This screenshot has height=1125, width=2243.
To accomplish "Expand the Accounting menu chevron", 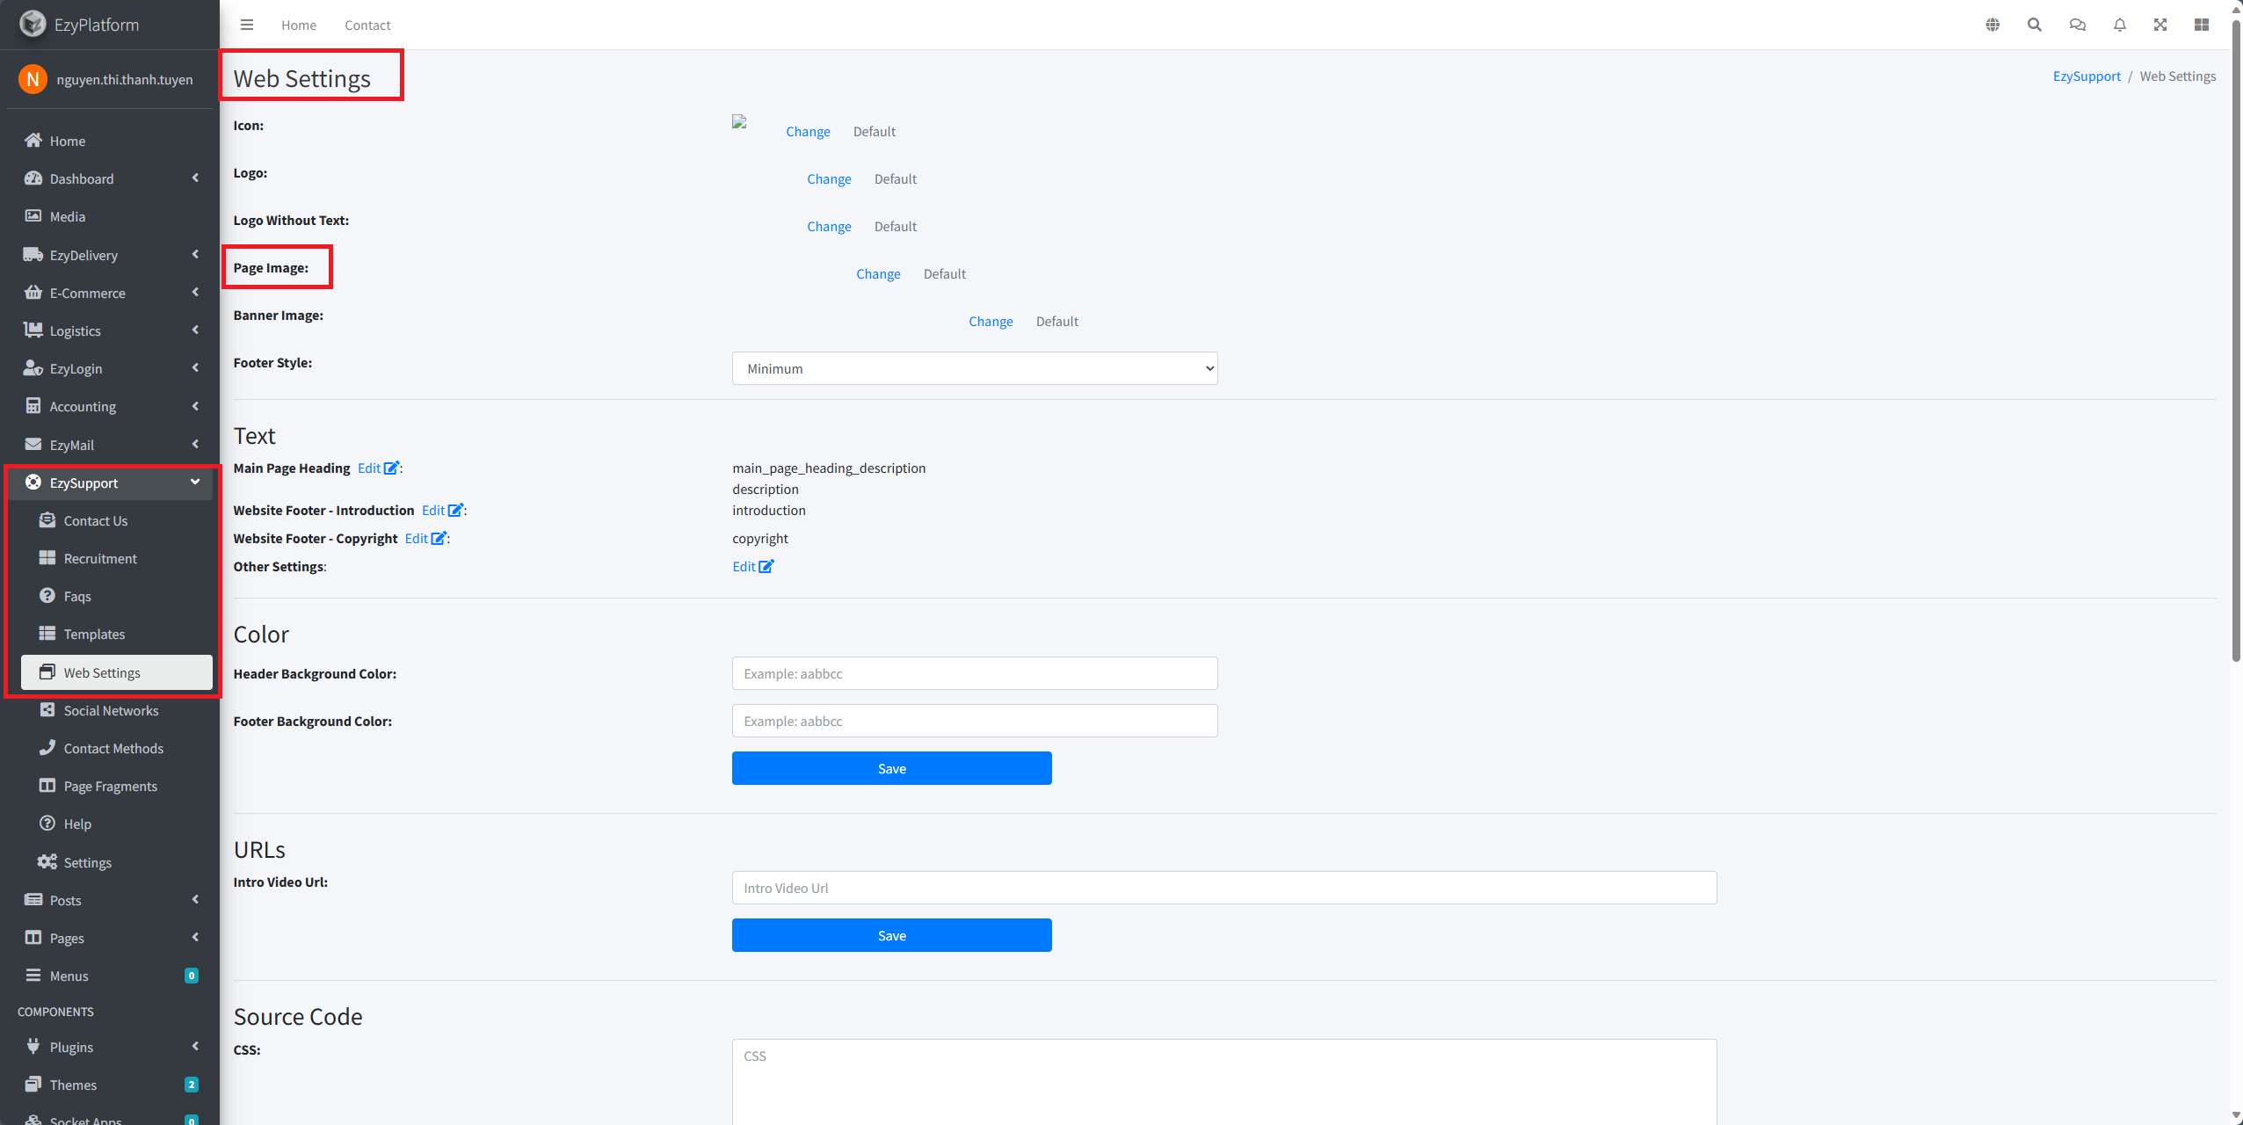I will point(195,406).
